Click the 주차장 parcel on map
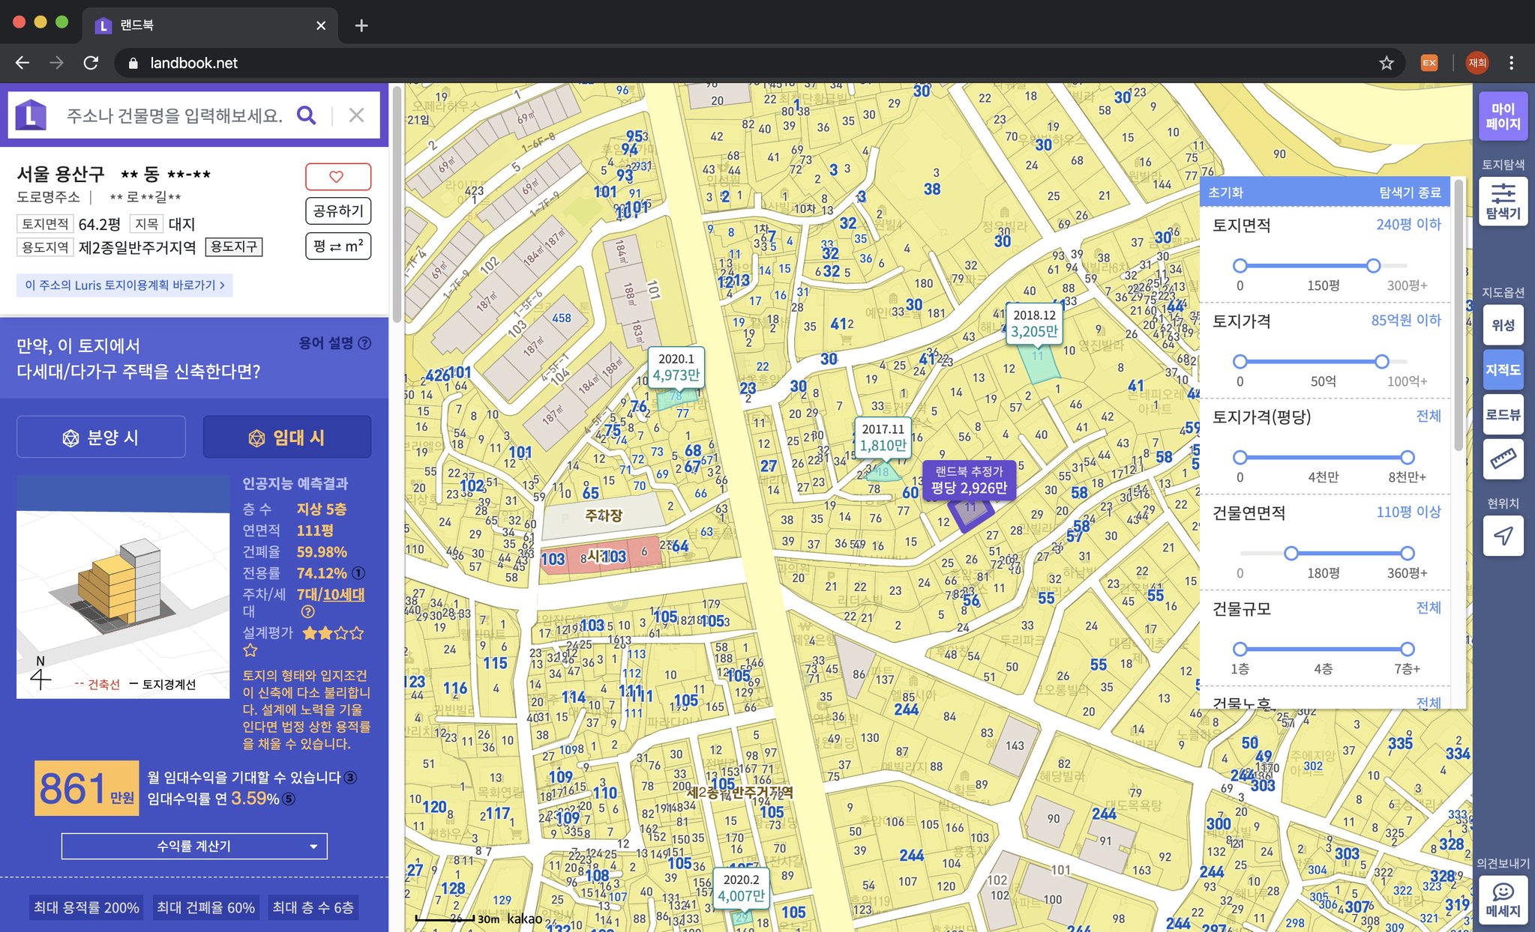Image resolution: width=1535 pixels, height=932 pixels. pos(603,515)
